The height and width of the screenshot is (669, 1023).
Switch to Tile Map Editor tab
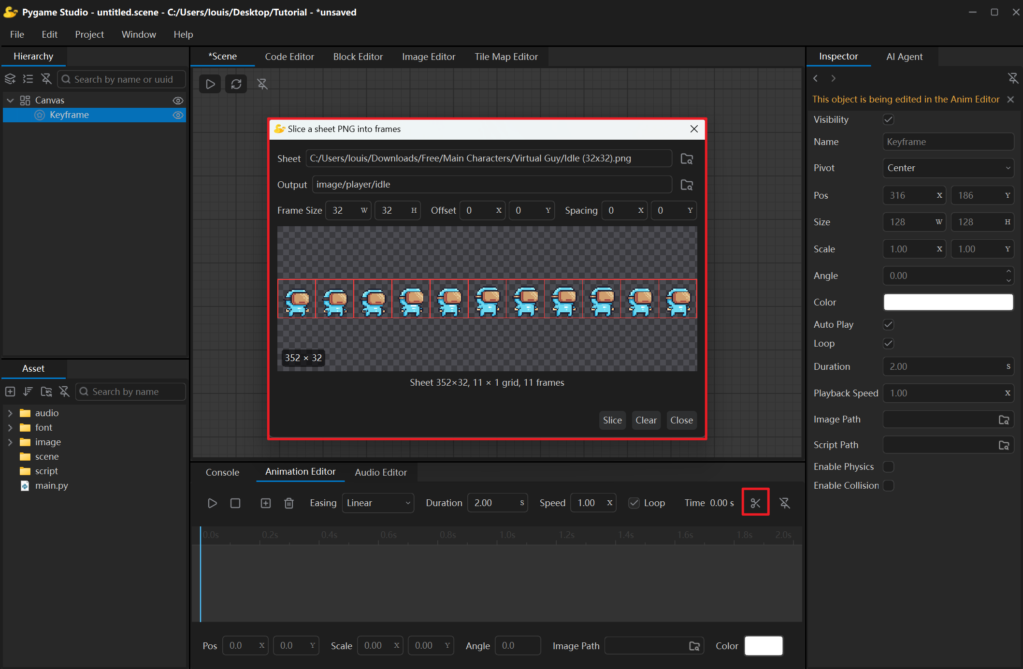click(x=506, y=57)
